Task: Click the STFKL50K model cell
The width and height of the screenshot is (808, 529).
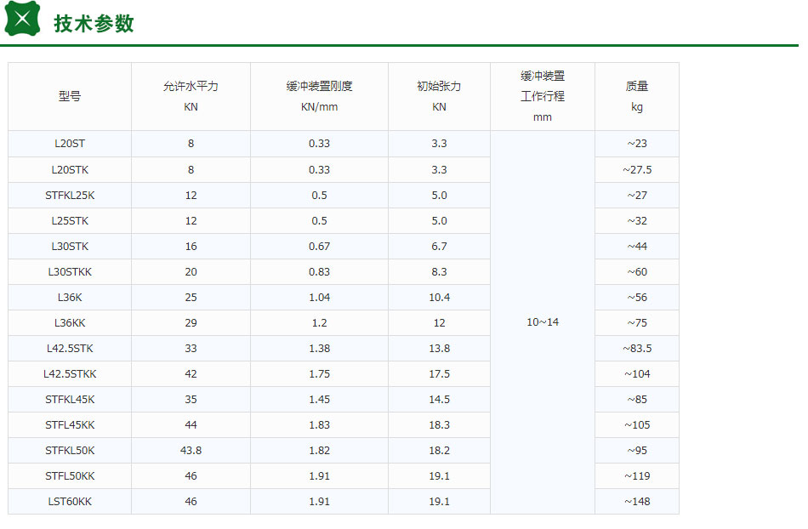Action: click(x=70, y=451)
